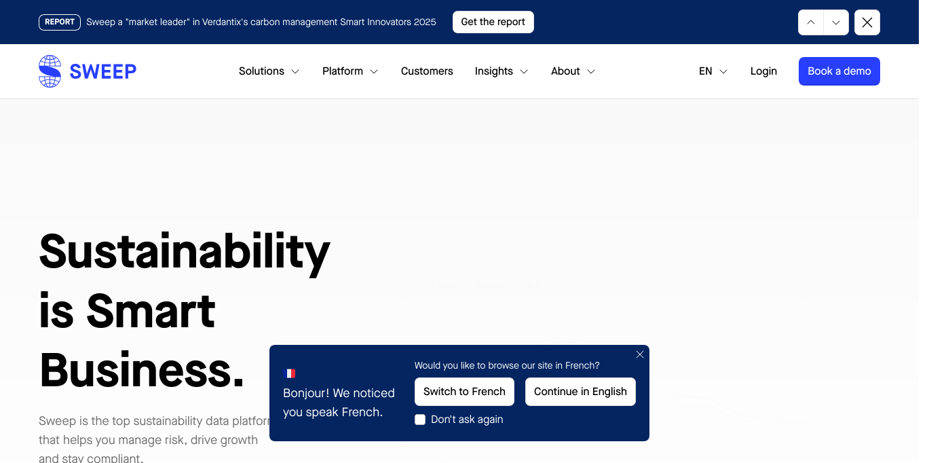Open the Insights navigation menu
This screenshot has width=927, height=463.
click(x=501, y=71)
